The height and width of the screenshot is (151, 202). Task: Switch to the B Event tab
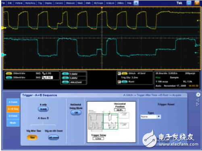(13, 116)
